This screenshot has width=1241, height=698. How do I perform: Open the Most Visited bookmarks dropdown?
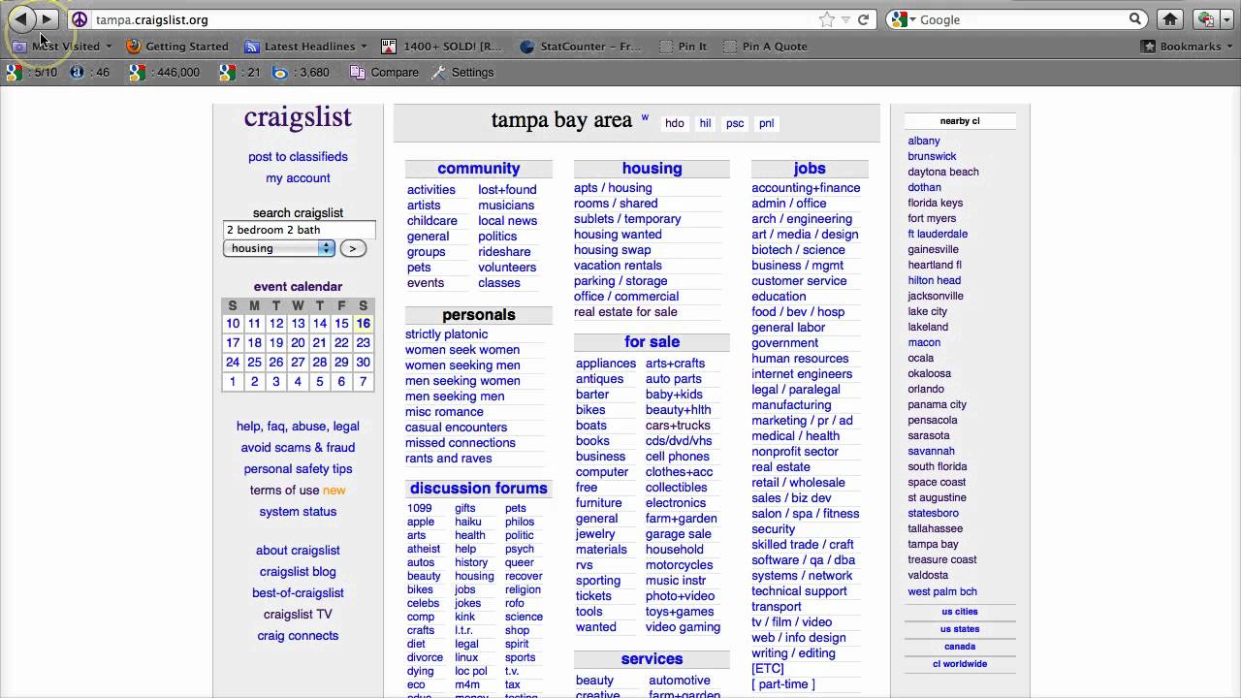click(64, 46)
